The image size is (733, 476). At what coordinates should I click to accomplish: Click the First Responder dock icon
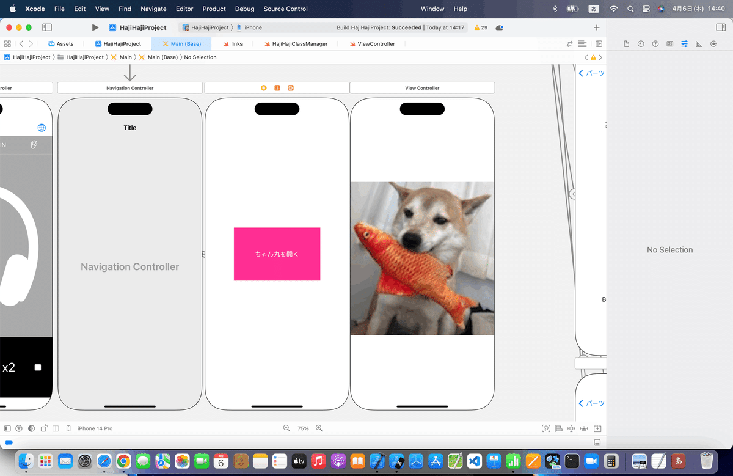(277, 88)
